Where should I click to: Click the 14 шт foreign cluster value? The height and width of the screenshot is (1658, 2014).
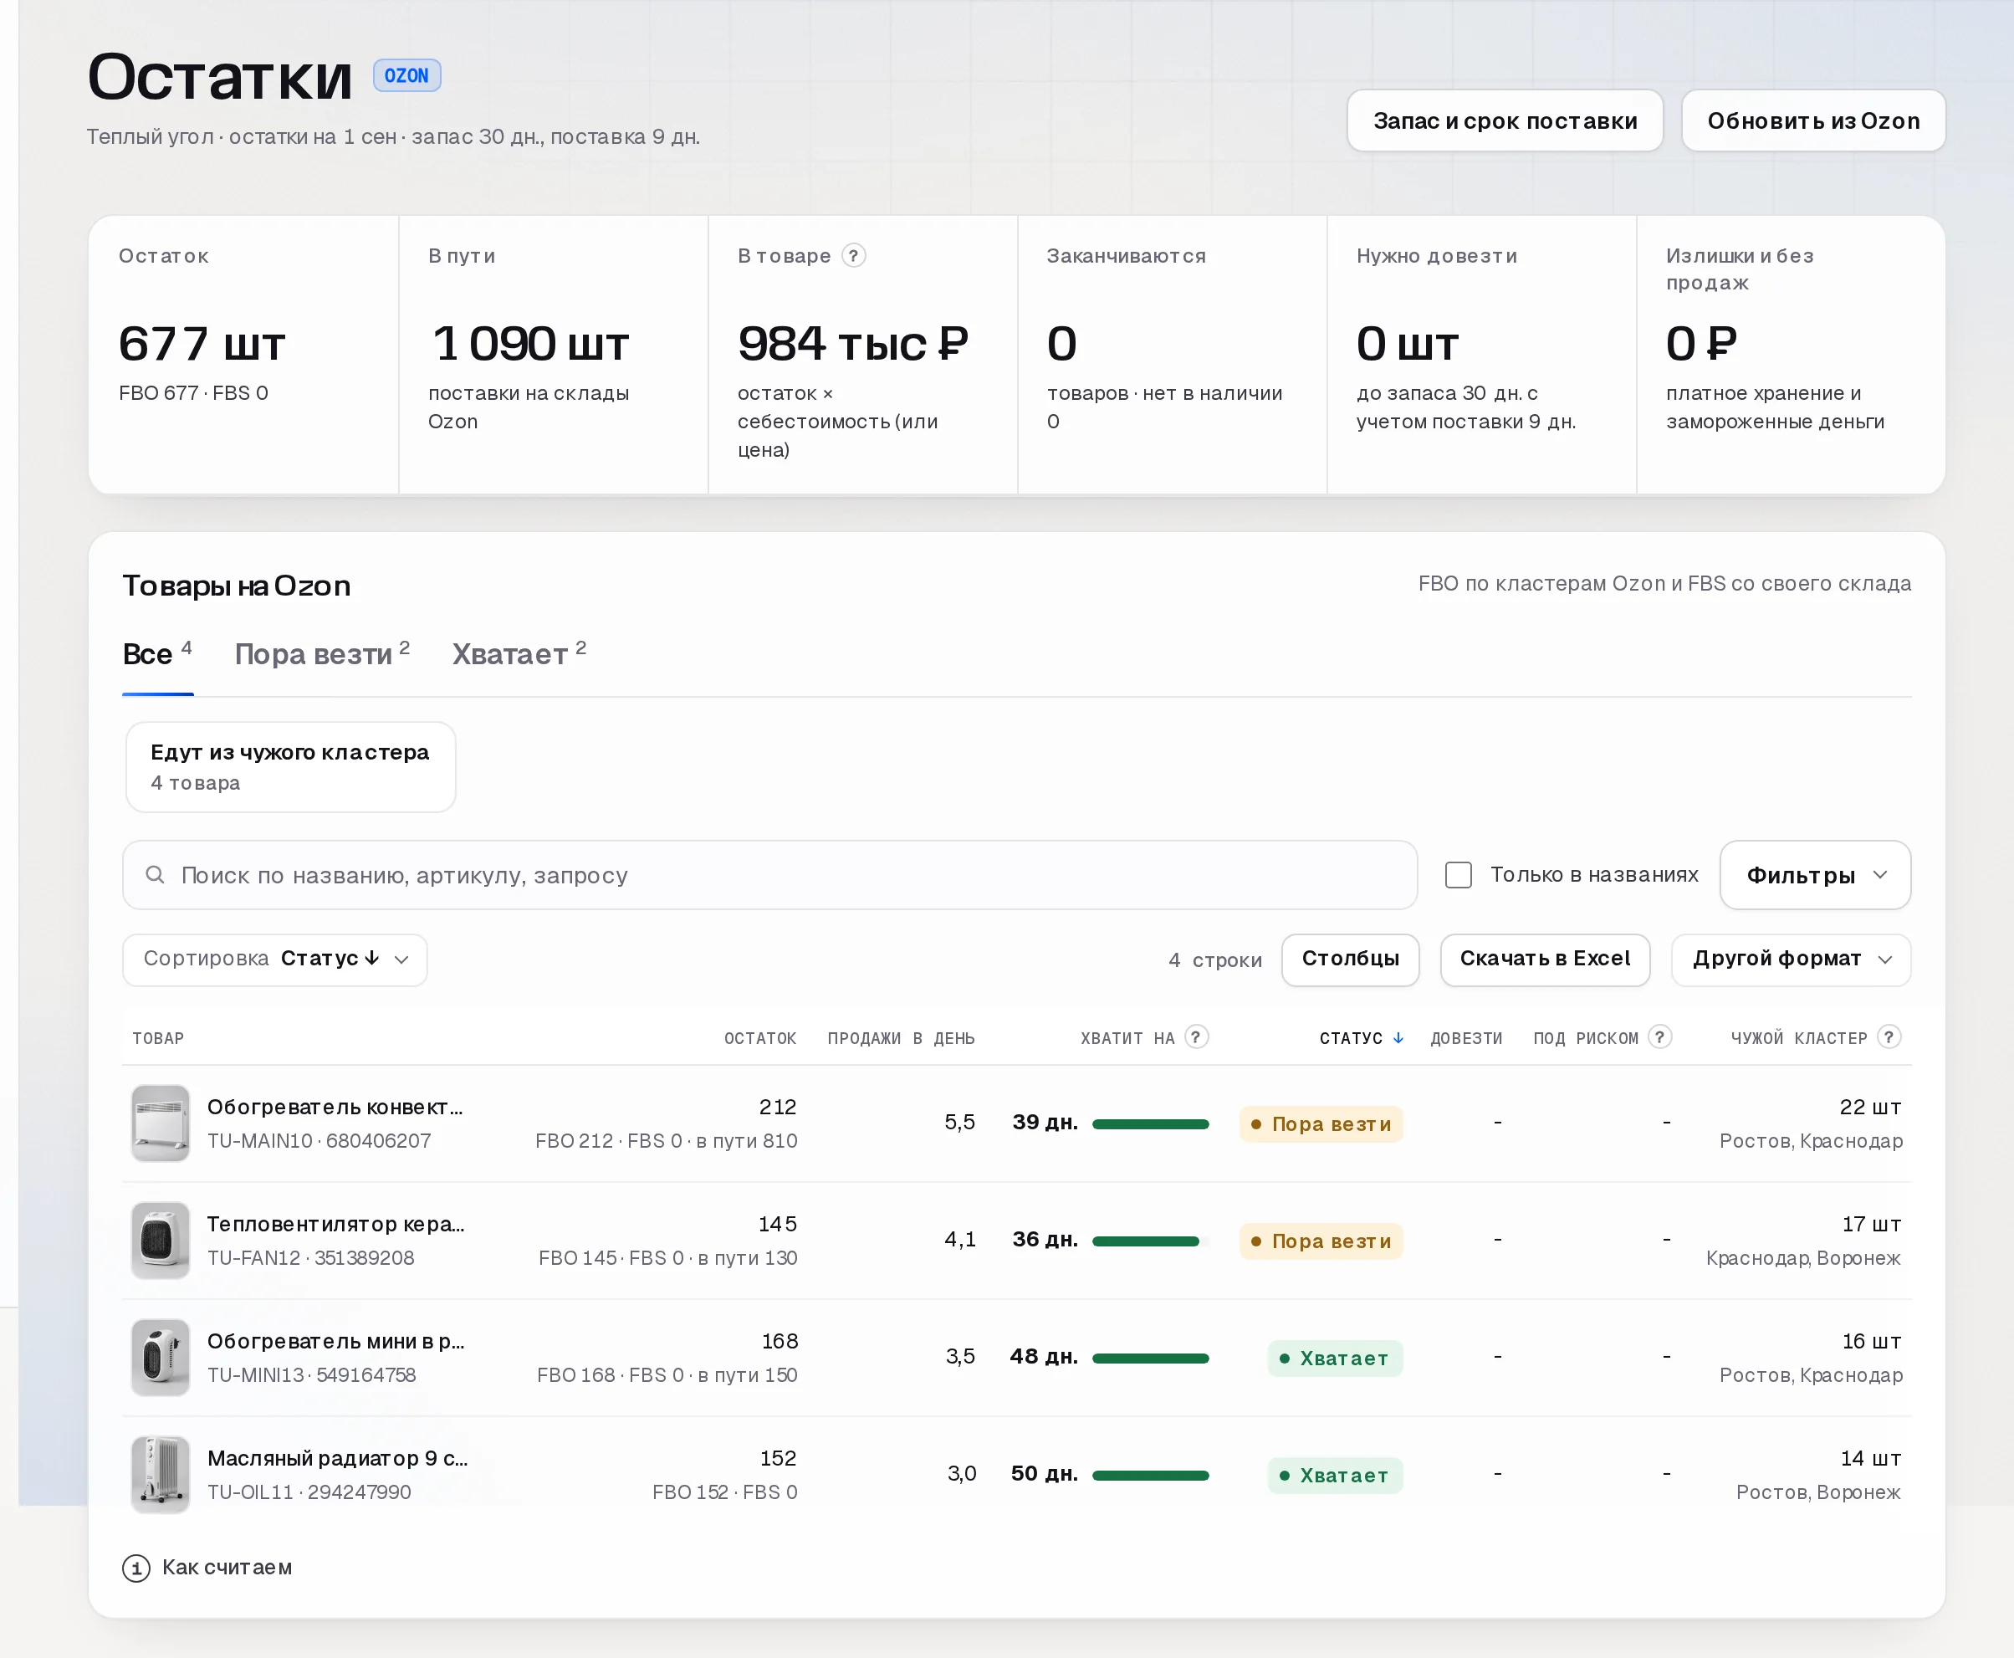tap(1870, 1458)
